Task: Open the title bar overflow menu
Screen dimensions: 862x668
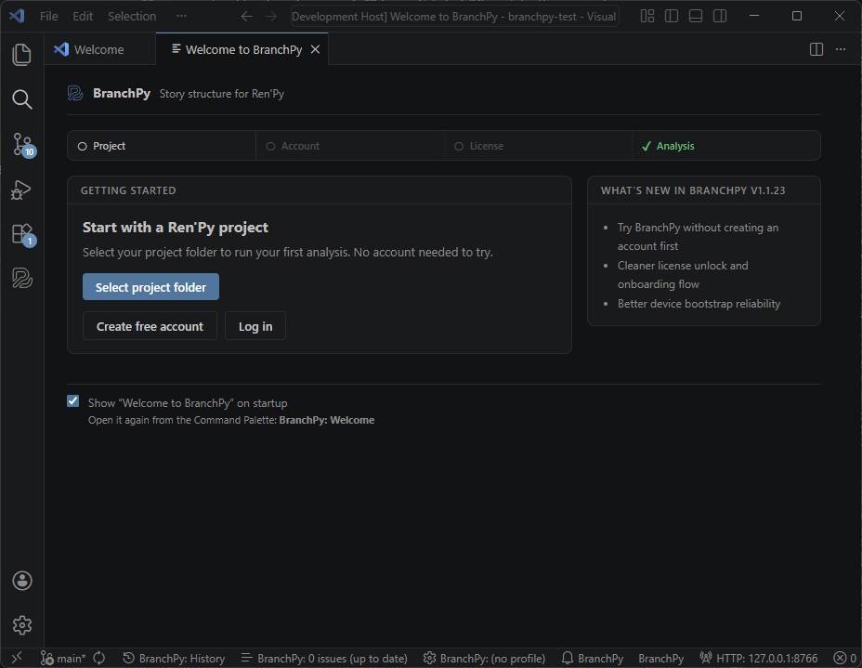Action: [181, 16]
